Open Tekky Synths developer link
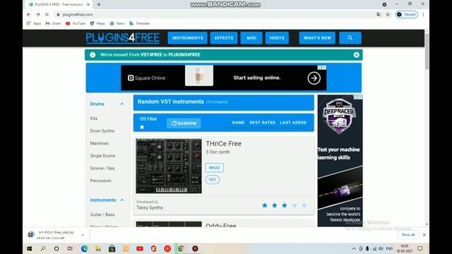 (x=150, y=207)
